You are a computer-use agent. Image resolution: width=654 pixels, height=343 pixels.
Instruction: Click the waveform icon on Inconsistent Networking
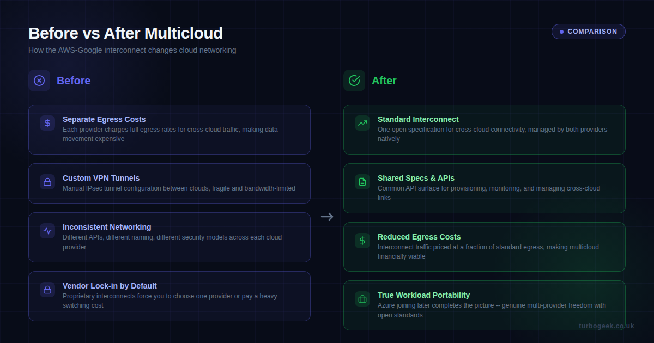point(47,231)
